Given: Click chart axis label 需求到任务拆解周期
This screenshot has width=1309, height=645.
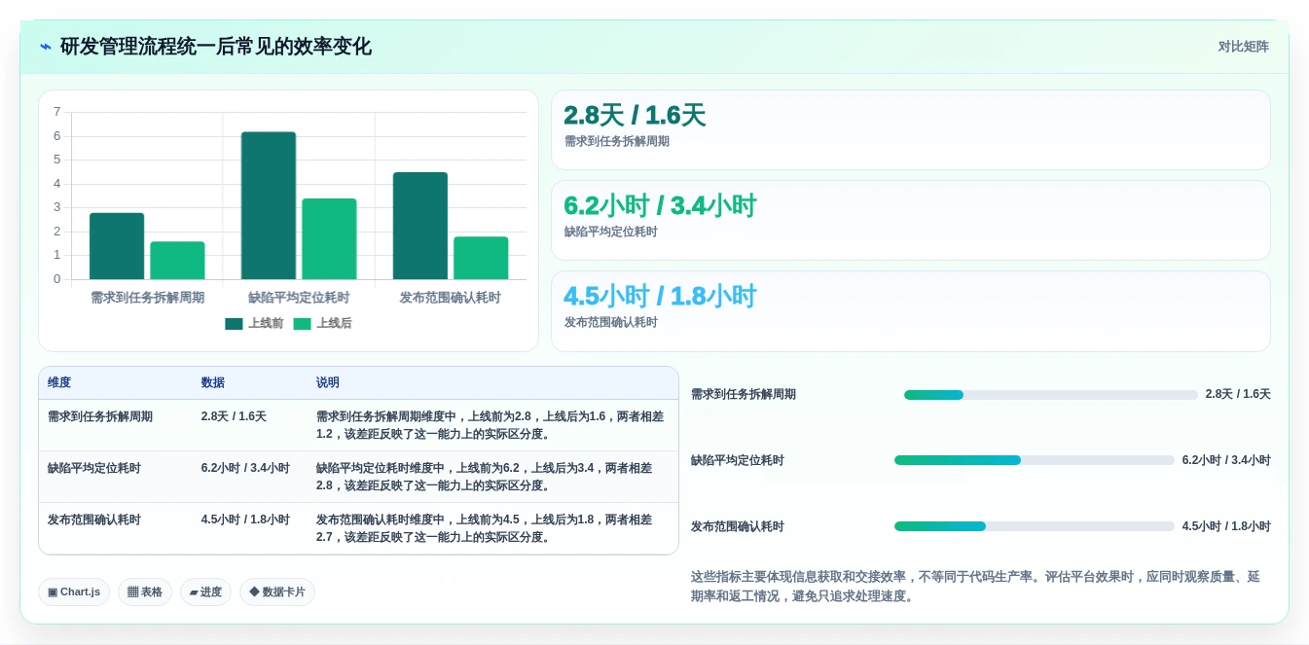Looking at the screenshot, I should click(x=148, y=298).
